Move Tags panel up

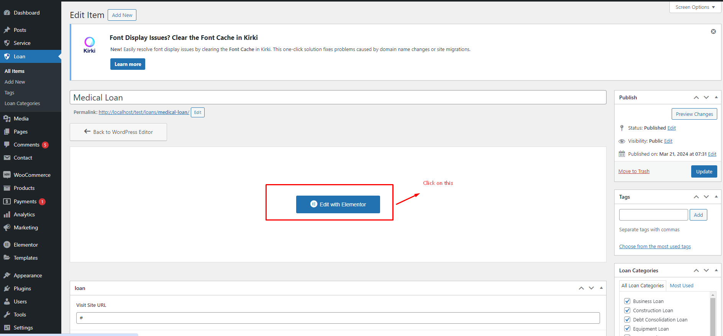pos(696,197)
